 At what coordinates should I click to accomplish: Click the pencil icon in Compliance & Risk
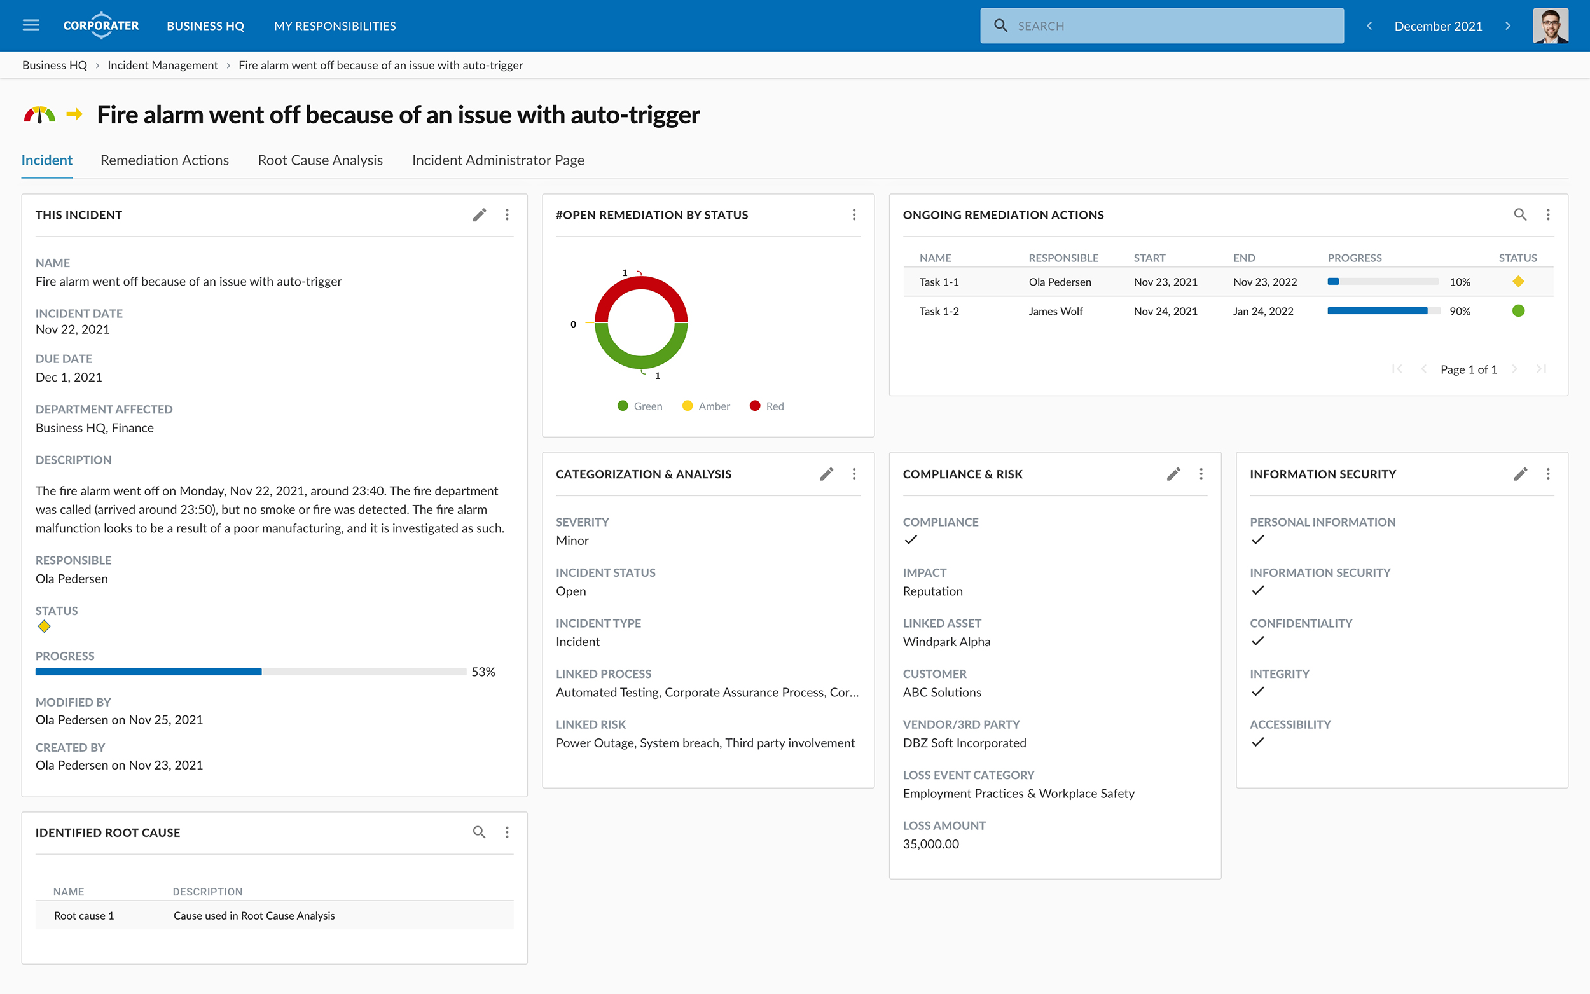click(1173, 474)
